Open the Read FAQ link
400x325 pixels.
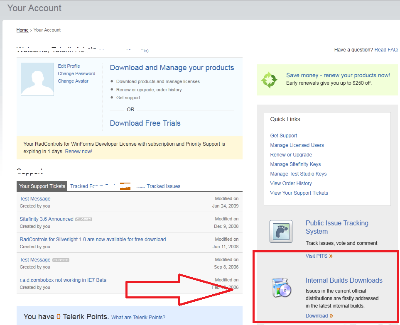click(386, 50)
